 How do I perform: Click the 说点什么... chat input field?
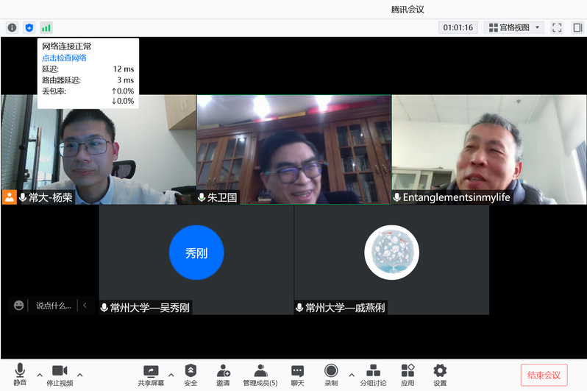[x=54, y=306]
